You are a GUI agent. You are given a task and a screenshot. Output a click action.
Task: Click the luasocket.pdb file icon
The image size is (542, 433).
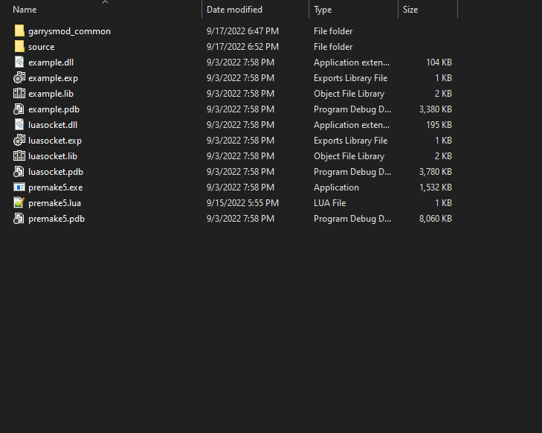[x=19, y=172]
